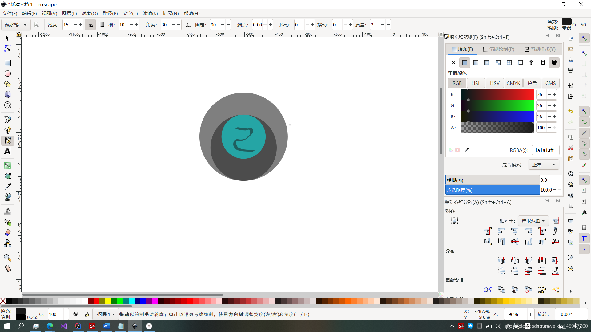Open the Path menu
This screenshot has height=332, width=591.
point(110,13)
